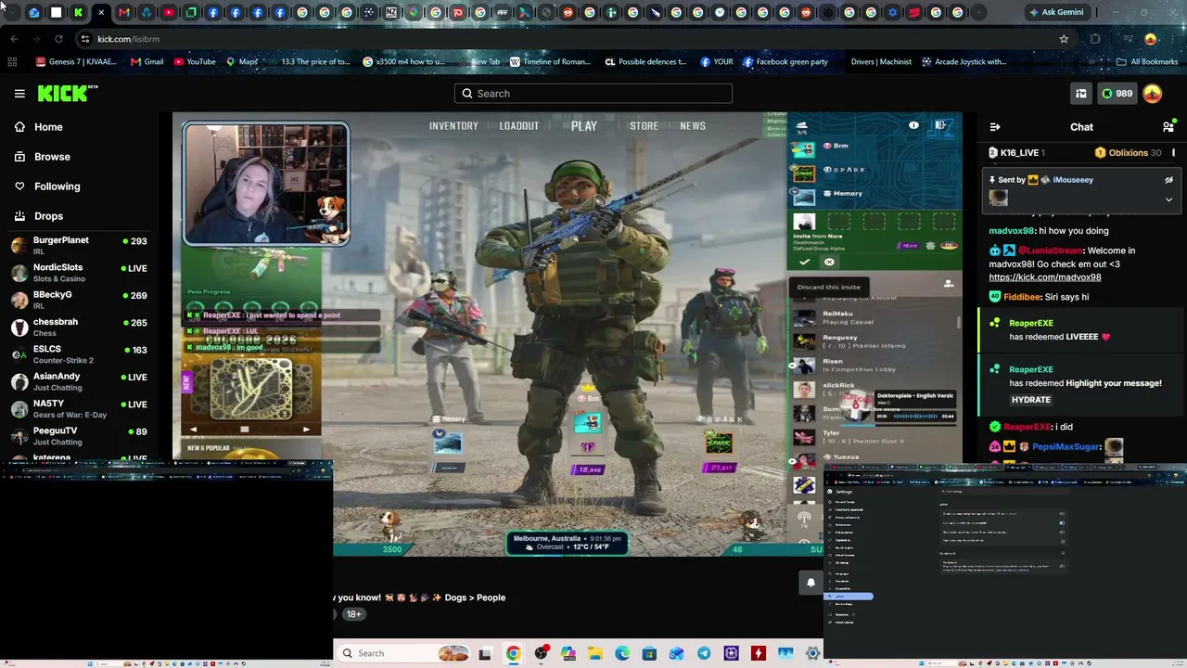Image resolution: width=1187 pixels, height=668 pixels.
Task: Go back with the browser back arrow
Action: tap(14, 39)
